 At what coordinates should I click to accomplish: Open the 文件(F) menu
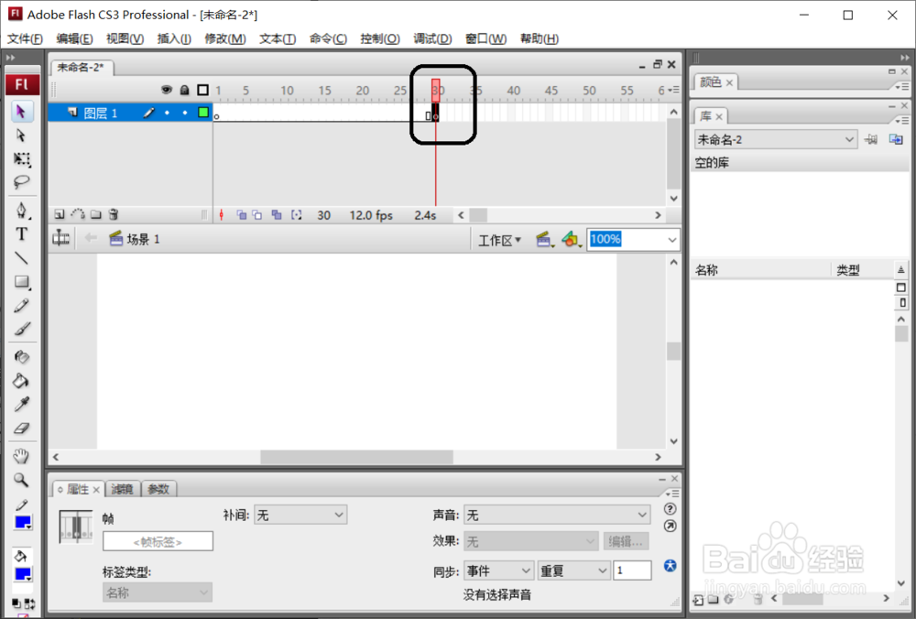(x=25, y=38)
